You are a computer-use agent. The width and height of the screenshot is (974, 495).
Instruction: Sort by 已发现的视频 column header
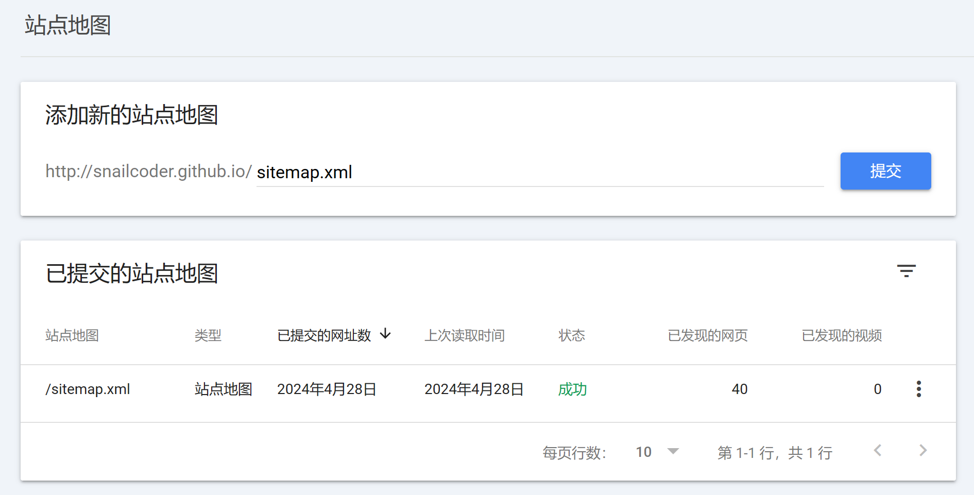[842, 335]
